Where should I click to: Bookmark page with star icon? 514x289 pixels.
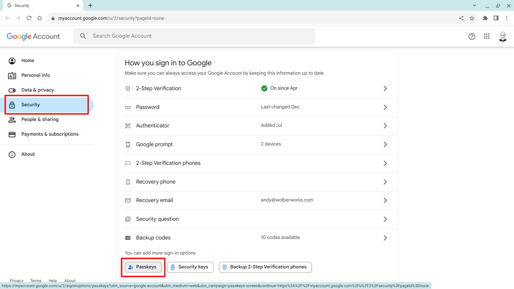(472, 18)
